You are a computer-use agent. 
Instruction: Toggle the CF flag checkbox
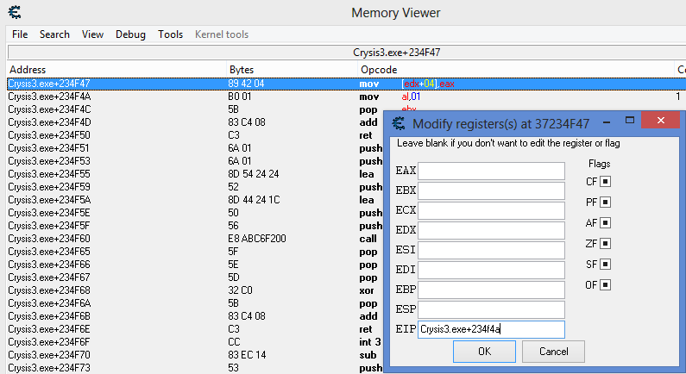point(605,181)
